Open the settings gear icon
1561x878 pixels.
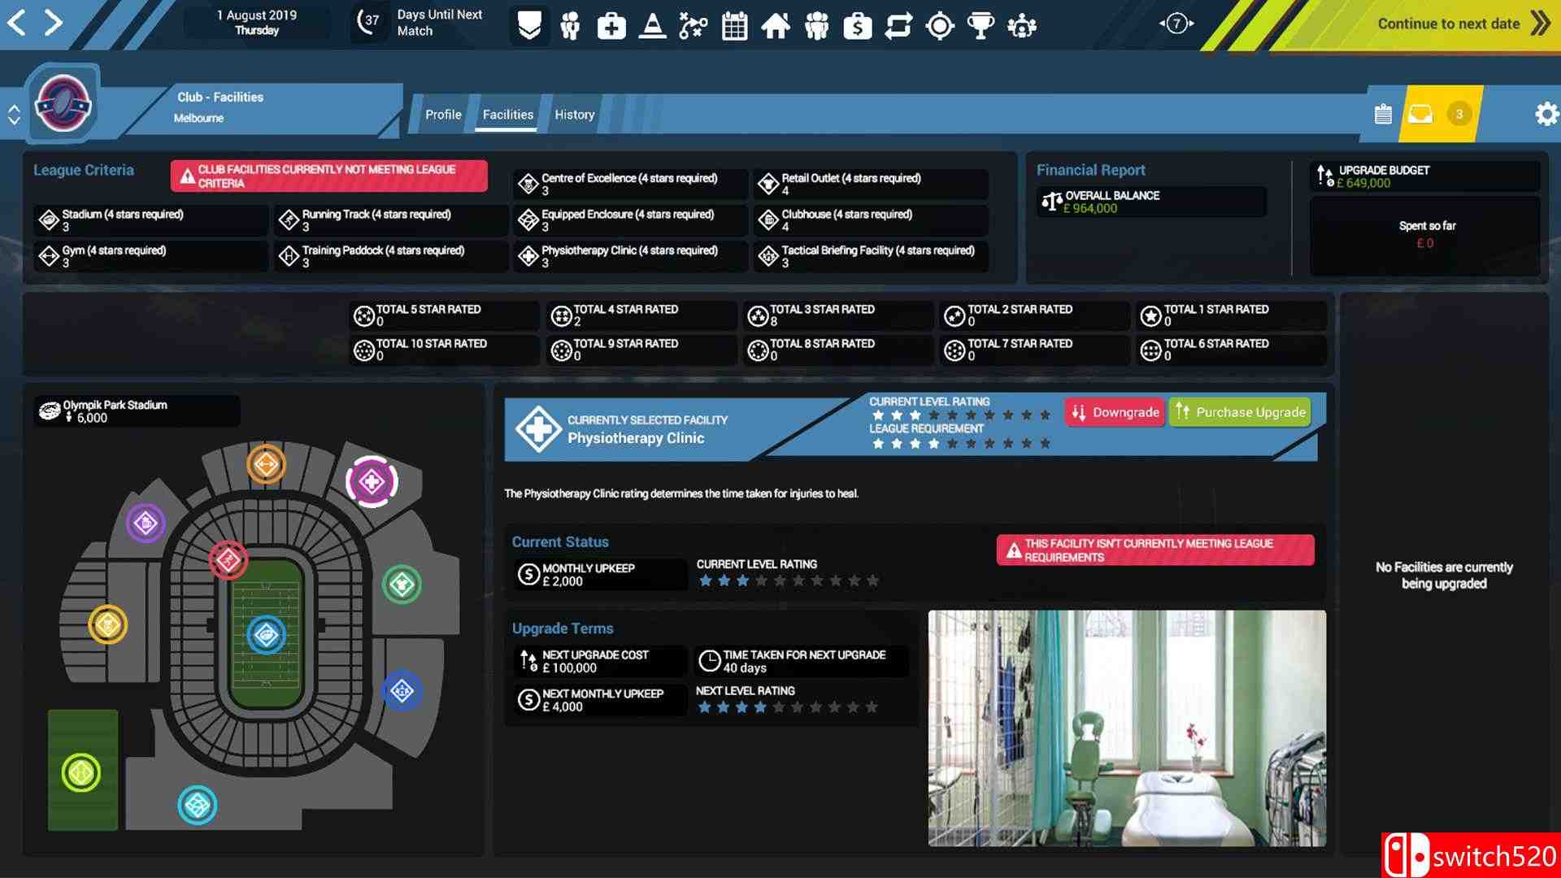click(1546, 114)
